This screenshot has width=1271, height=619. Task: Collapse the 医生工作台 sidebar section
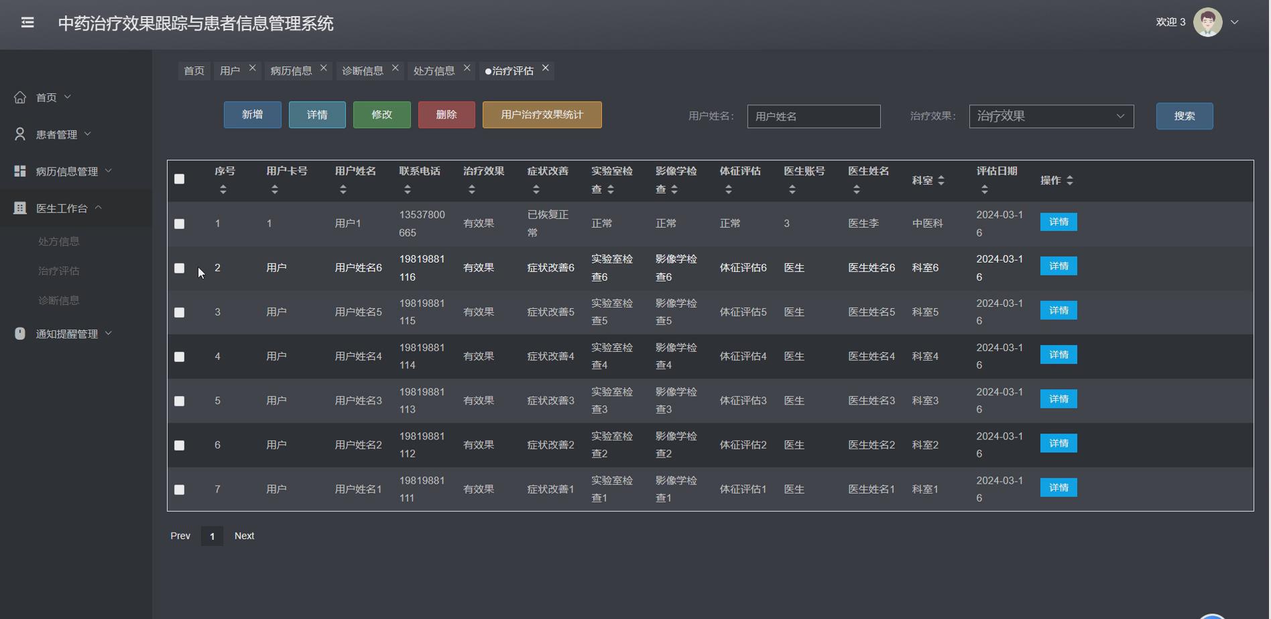(100, 208)
